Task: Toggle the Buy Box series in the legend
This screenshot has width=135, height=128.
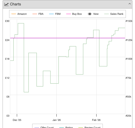Action: [74, 14]
